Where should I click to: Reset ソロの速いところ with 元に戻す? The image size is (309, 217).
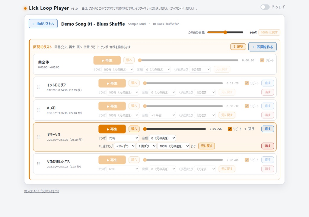pyautogui.click(x=227, y=169)
